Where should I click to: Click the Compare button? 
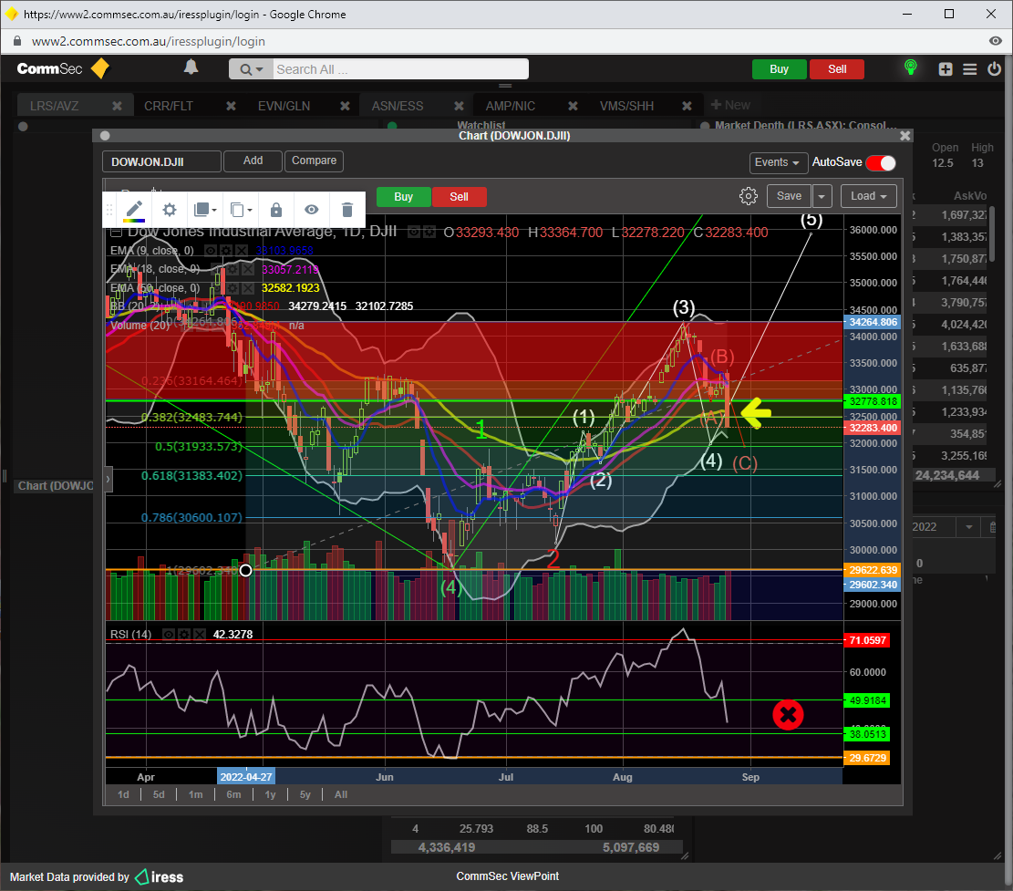pos(314,161)
